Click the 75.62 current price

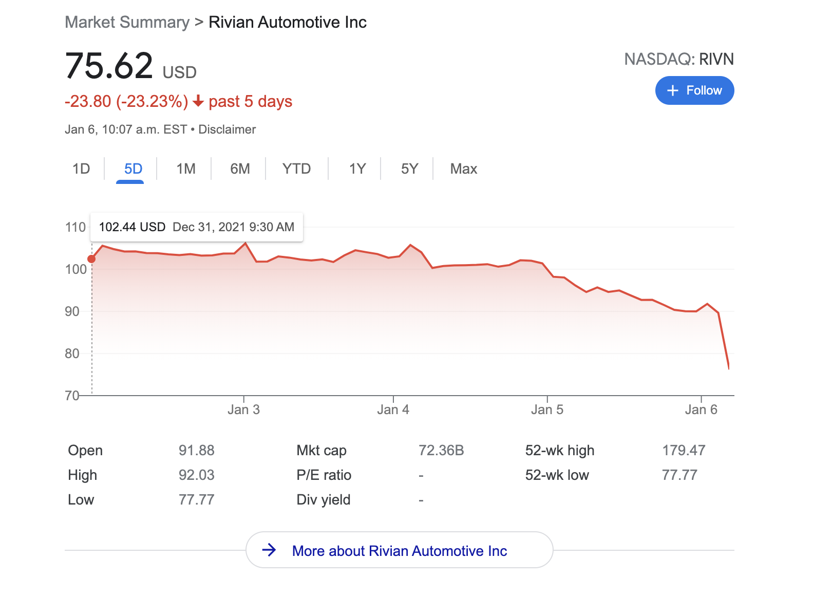tap(109, 66)
